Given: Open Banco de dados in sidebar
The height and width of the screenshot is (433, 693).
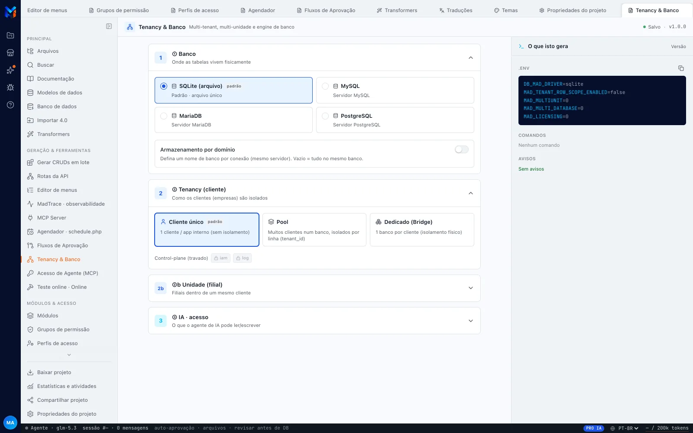Looking at the screenshot, I should coord(69,107).
